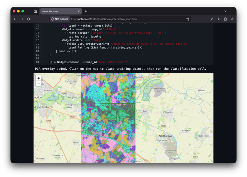247x177 pixels.
Task: Open a new browser tab
Action: [86, 11]
